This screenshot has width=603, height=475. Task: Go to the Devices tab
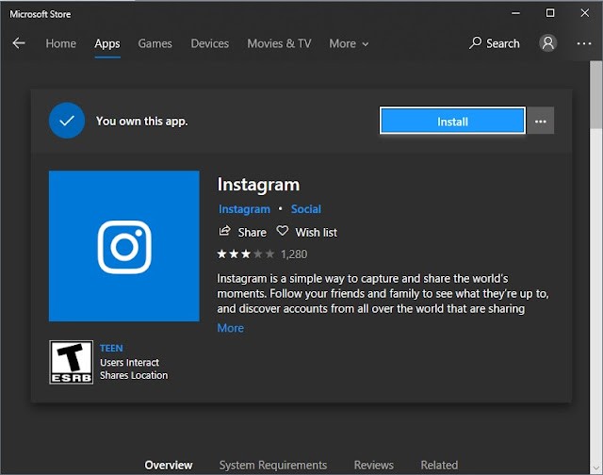(x=209, y=43)
